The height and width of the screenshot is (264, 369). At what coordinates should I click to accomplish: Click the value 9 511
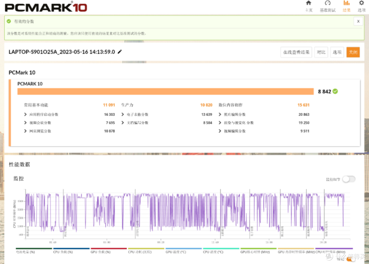(x=305, y=131)
